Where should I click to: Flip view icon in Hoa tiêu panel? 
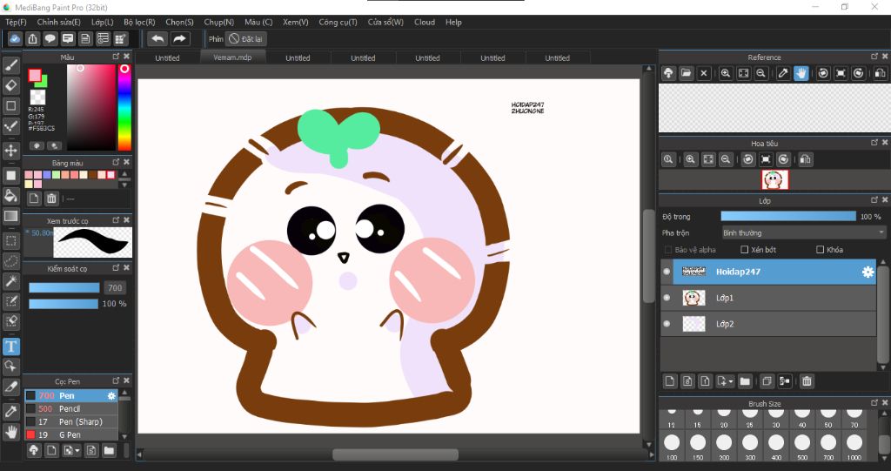[x=805, y=160]
